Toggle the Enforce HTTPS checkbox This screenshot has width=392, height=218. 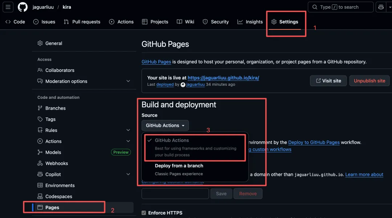click(144, 213)
